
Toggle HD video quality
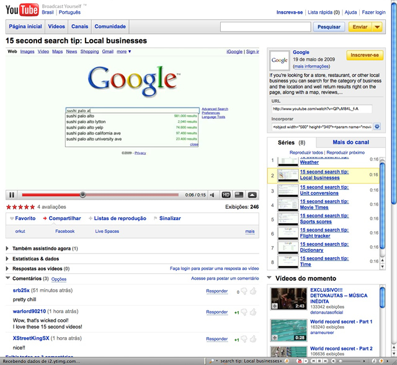click(226, 195)
